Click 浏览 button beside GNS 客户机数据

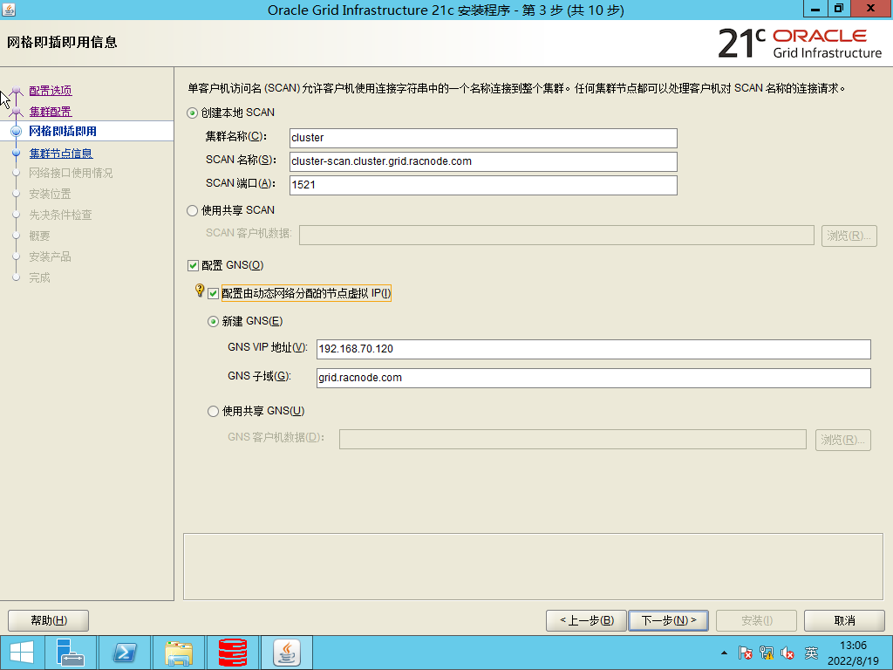point(843,440)
